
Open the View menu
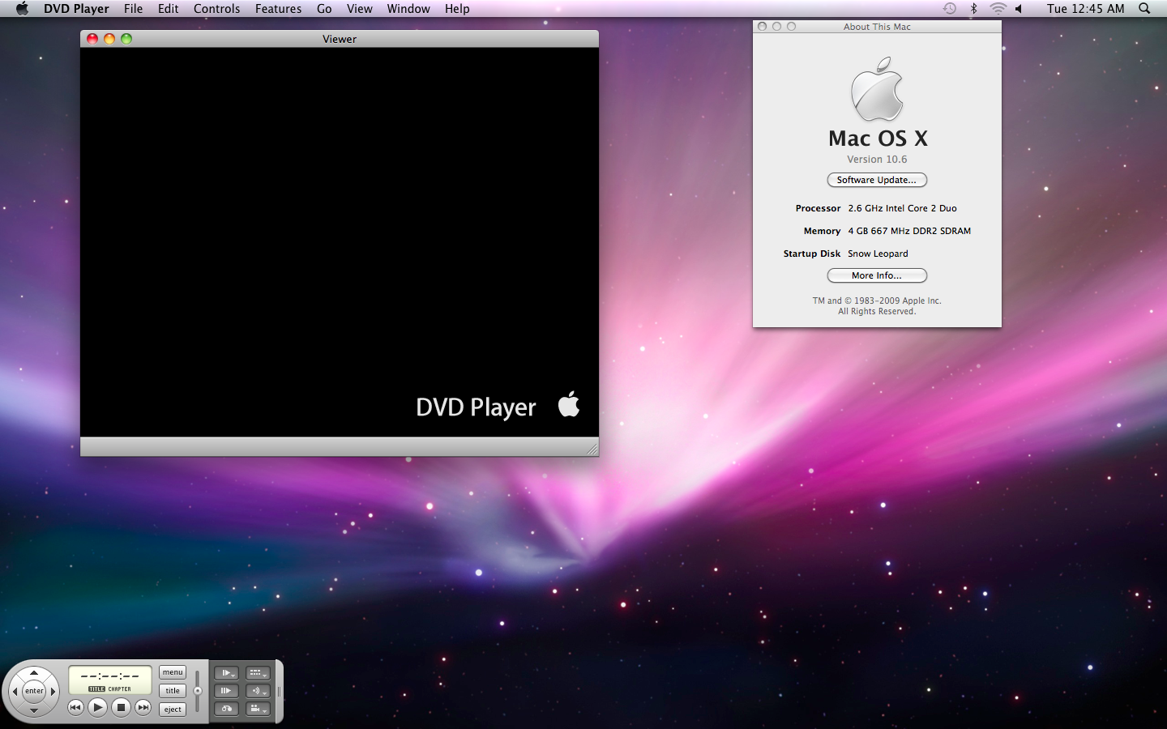point(359,8)
